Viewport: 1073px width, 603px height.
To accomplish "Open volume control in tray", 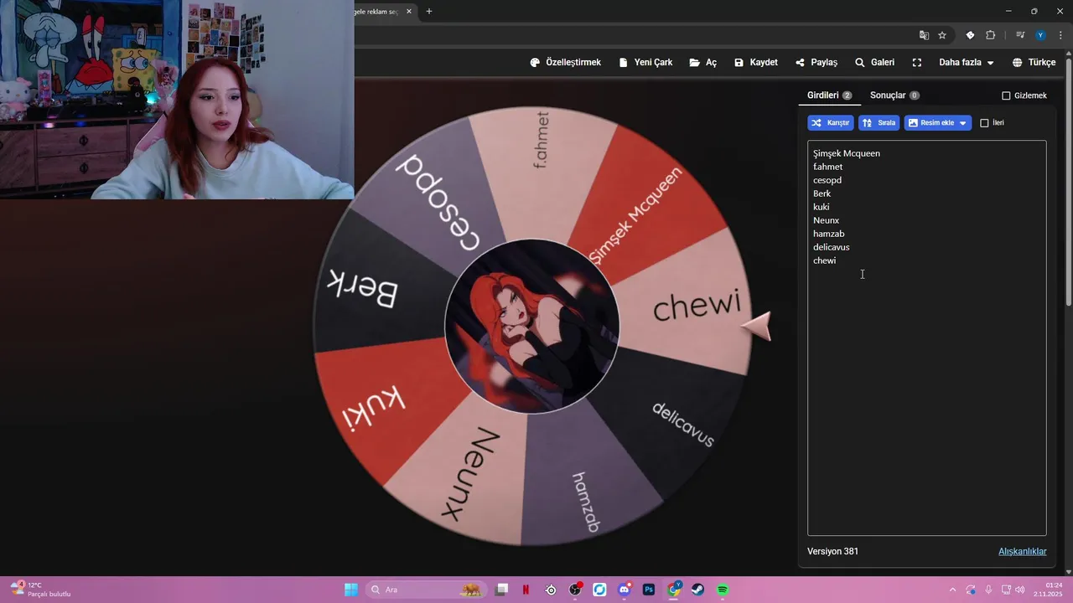I will tap(1019, 590).
